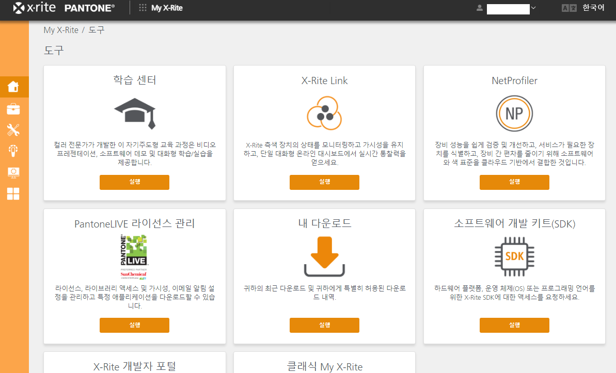Go to Home in the sidebar

[x=13, y=86]
